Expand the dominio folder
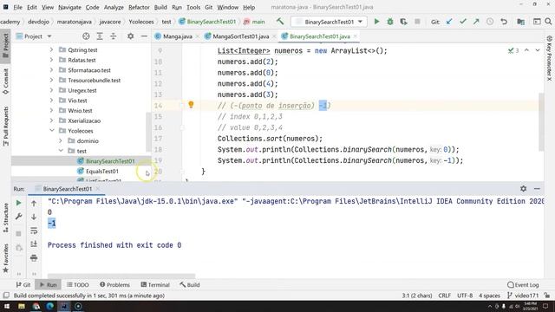The image size is (555, 312). point(61,140)
